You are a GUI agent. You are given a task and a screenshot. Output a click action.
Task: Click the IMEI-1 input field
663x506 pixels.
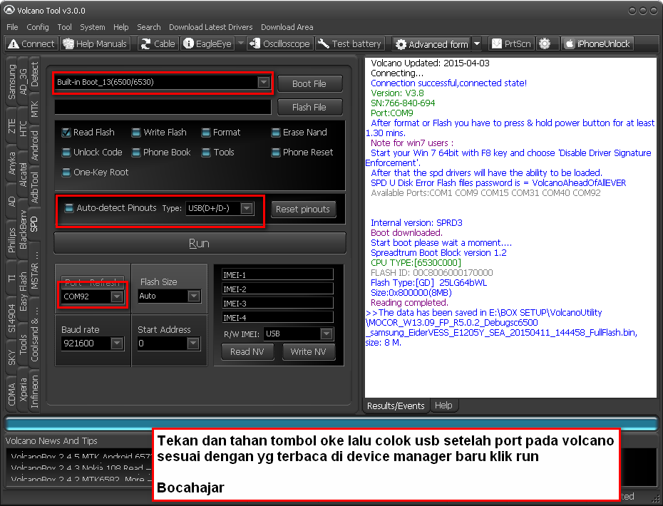[278, 275]
